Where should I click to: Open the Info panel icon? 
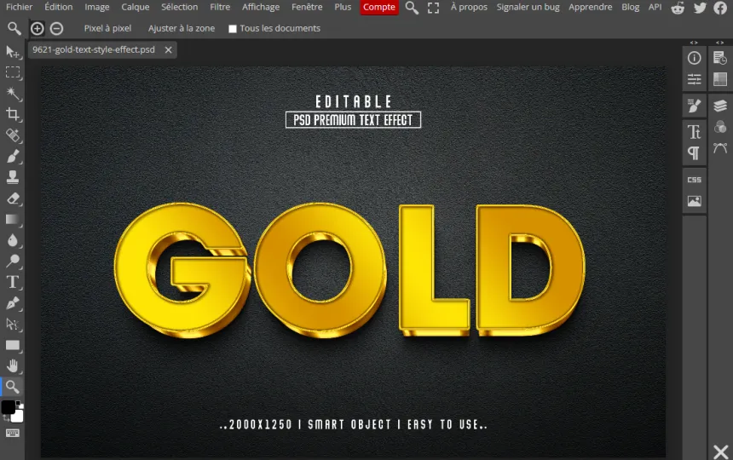pos(694,58)
